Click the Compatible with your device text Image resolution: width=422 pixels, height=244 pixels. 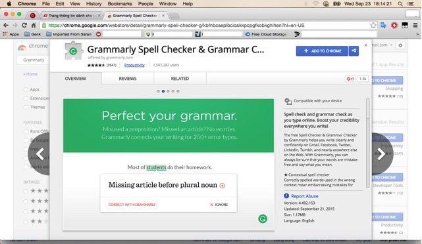pos(317,101)
